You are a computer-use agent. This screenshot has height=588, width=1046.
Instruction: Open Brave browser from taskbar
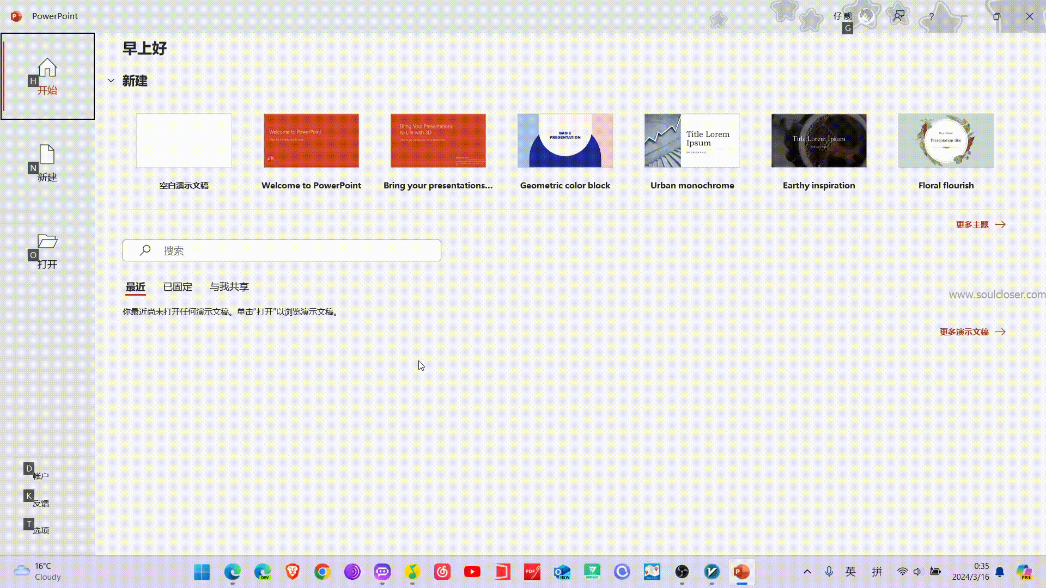293,572
